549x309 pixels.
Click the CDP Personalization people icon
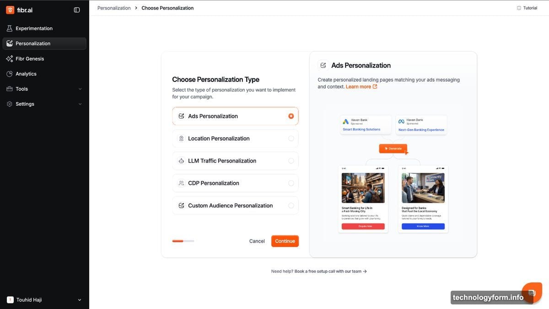click(x=181, y=183)
